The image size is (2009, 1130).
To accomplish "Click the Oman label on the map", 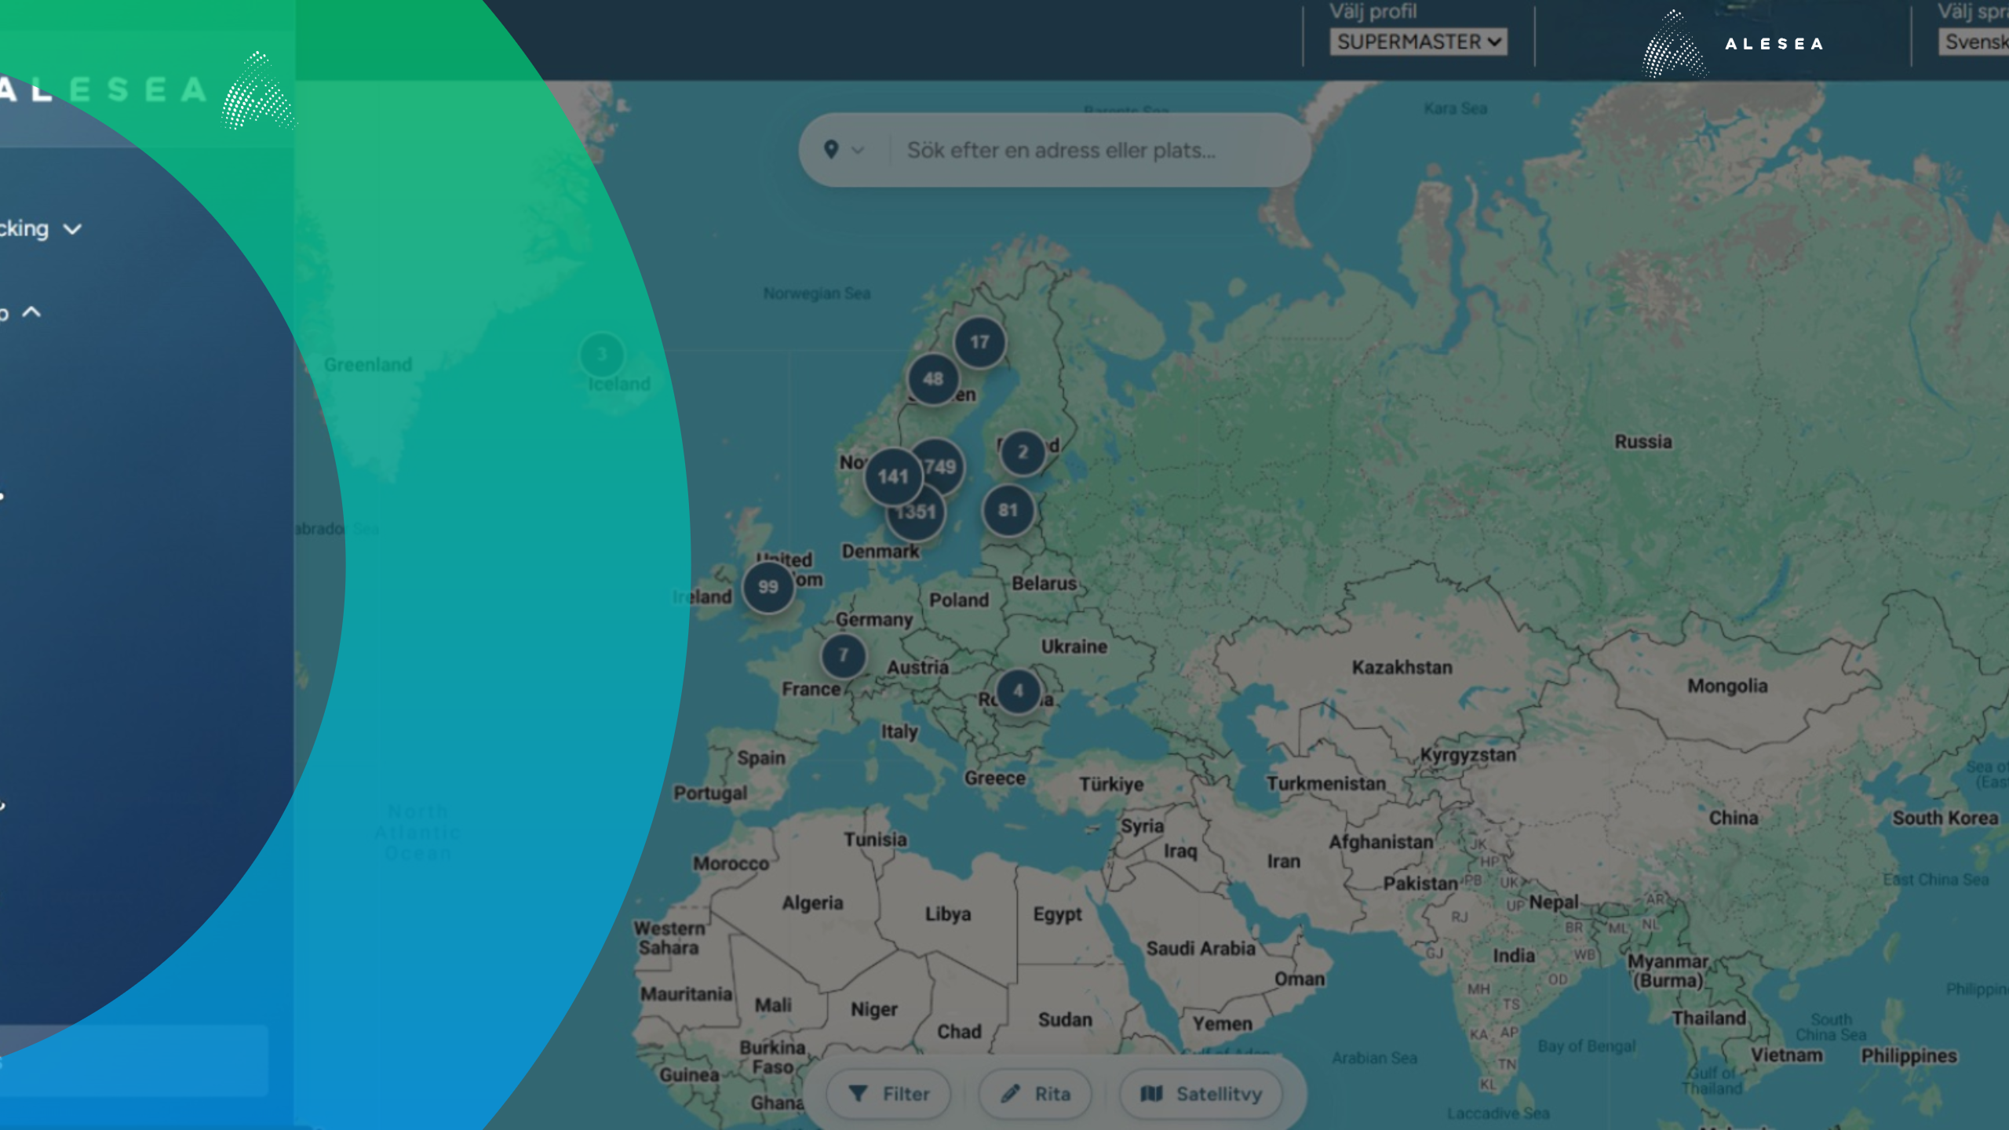I will 1300,979.
